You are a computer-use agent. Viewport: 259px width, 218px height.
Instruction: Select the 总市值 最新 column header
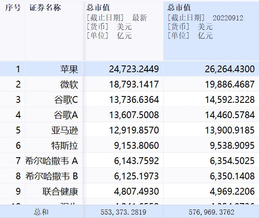point(123,31)
